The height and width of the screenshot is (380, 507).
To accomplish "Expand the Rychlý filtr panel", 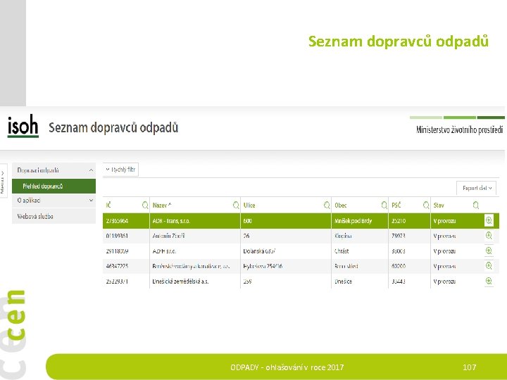I will [x=120, y=170].
